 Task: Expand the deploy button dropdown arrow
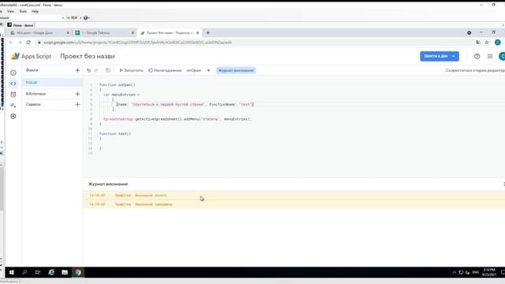point(454,56)
